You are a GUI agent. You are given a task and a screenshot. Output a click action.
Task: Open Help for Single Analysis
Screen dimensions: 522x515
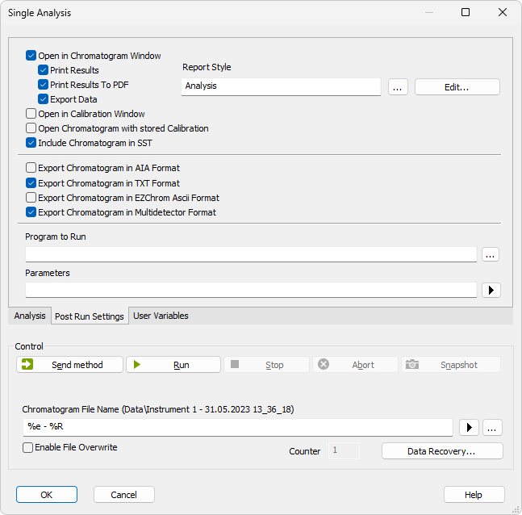tap(474, 495)
